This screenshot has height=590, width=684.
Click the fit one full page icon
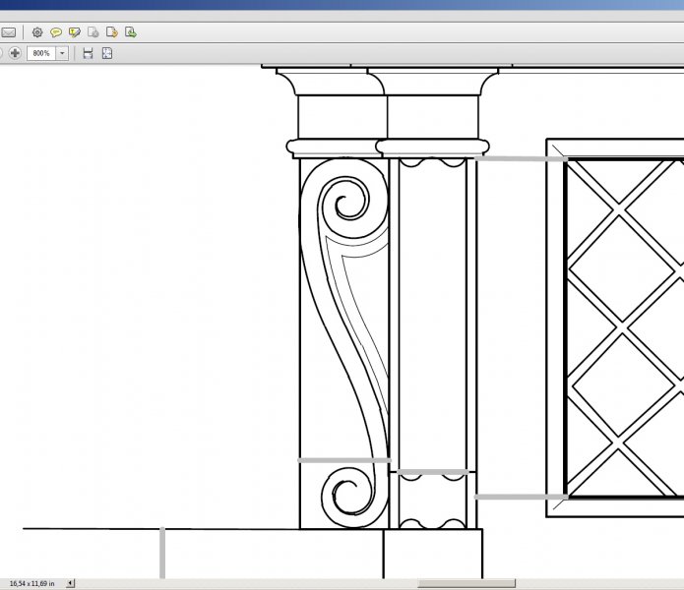pyautogui.click(x=107, y=53)
